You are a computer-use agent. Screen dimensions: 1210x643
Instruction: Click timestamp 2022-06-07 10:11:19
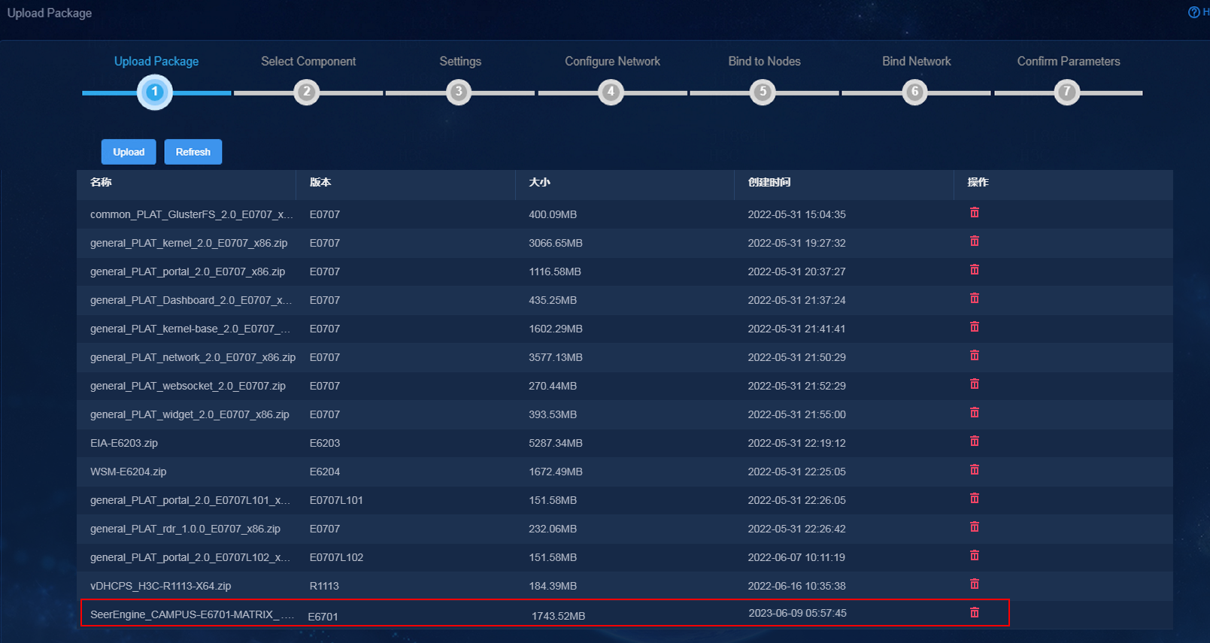796,557
